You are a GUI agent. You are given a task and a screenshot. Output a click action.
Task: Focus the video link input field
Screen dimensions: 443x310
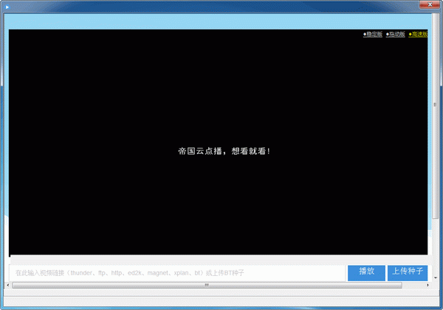(177, 273)
